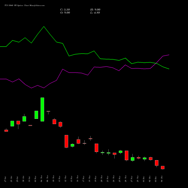The width and height of the screenshot is (188, 188).
Task: Select the 31 Oct date label
Action: [x=29, y=179]
